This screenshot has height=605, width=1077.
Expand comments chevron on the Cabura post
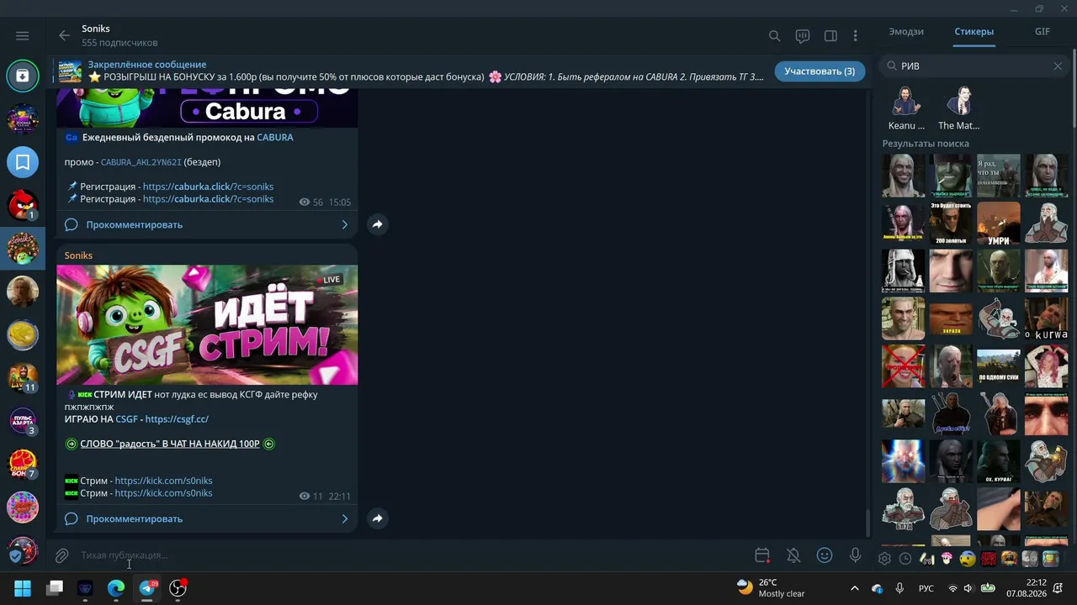(x=344, y=224)
